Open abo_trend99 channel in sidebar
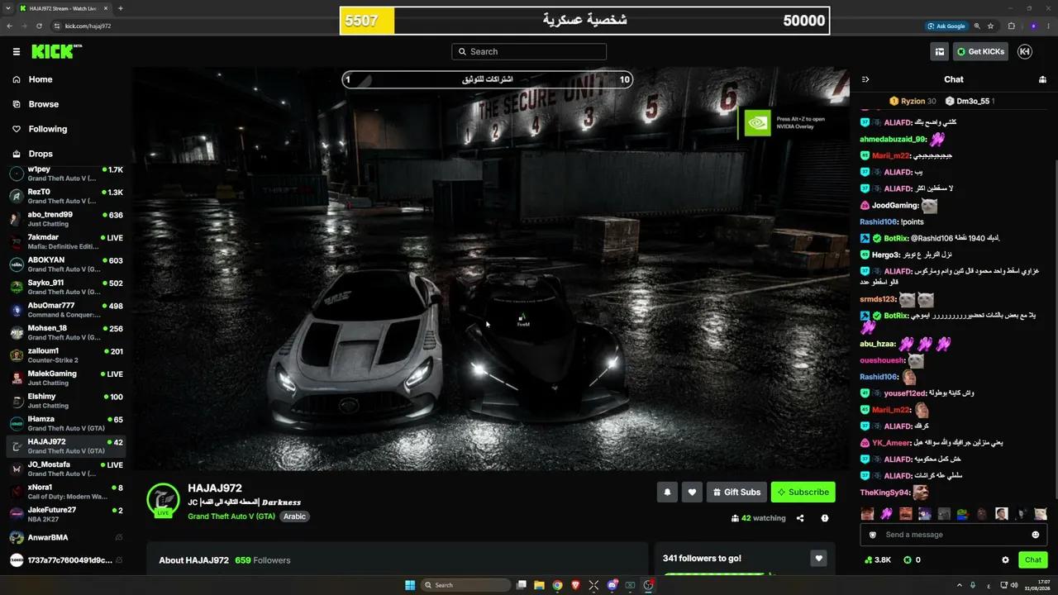 tap(66, 219)
